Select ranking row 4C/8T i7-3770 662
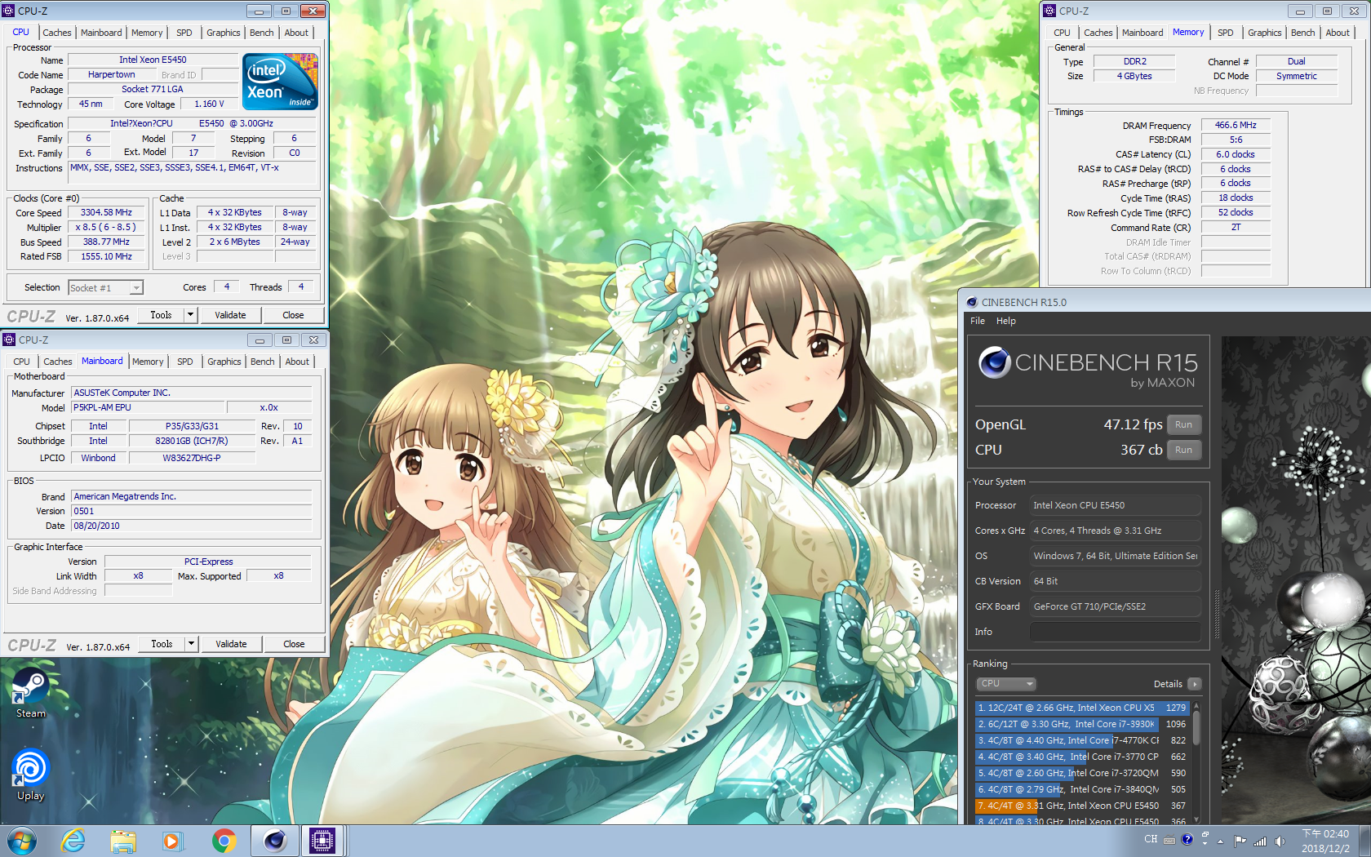This screenshot has width=1371, height=857. 1082,757
